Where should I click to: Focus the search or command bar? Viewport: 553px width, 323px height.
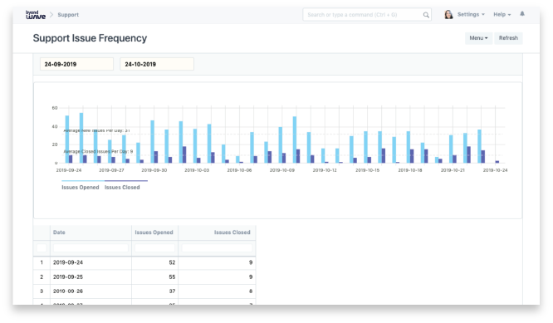367,15
